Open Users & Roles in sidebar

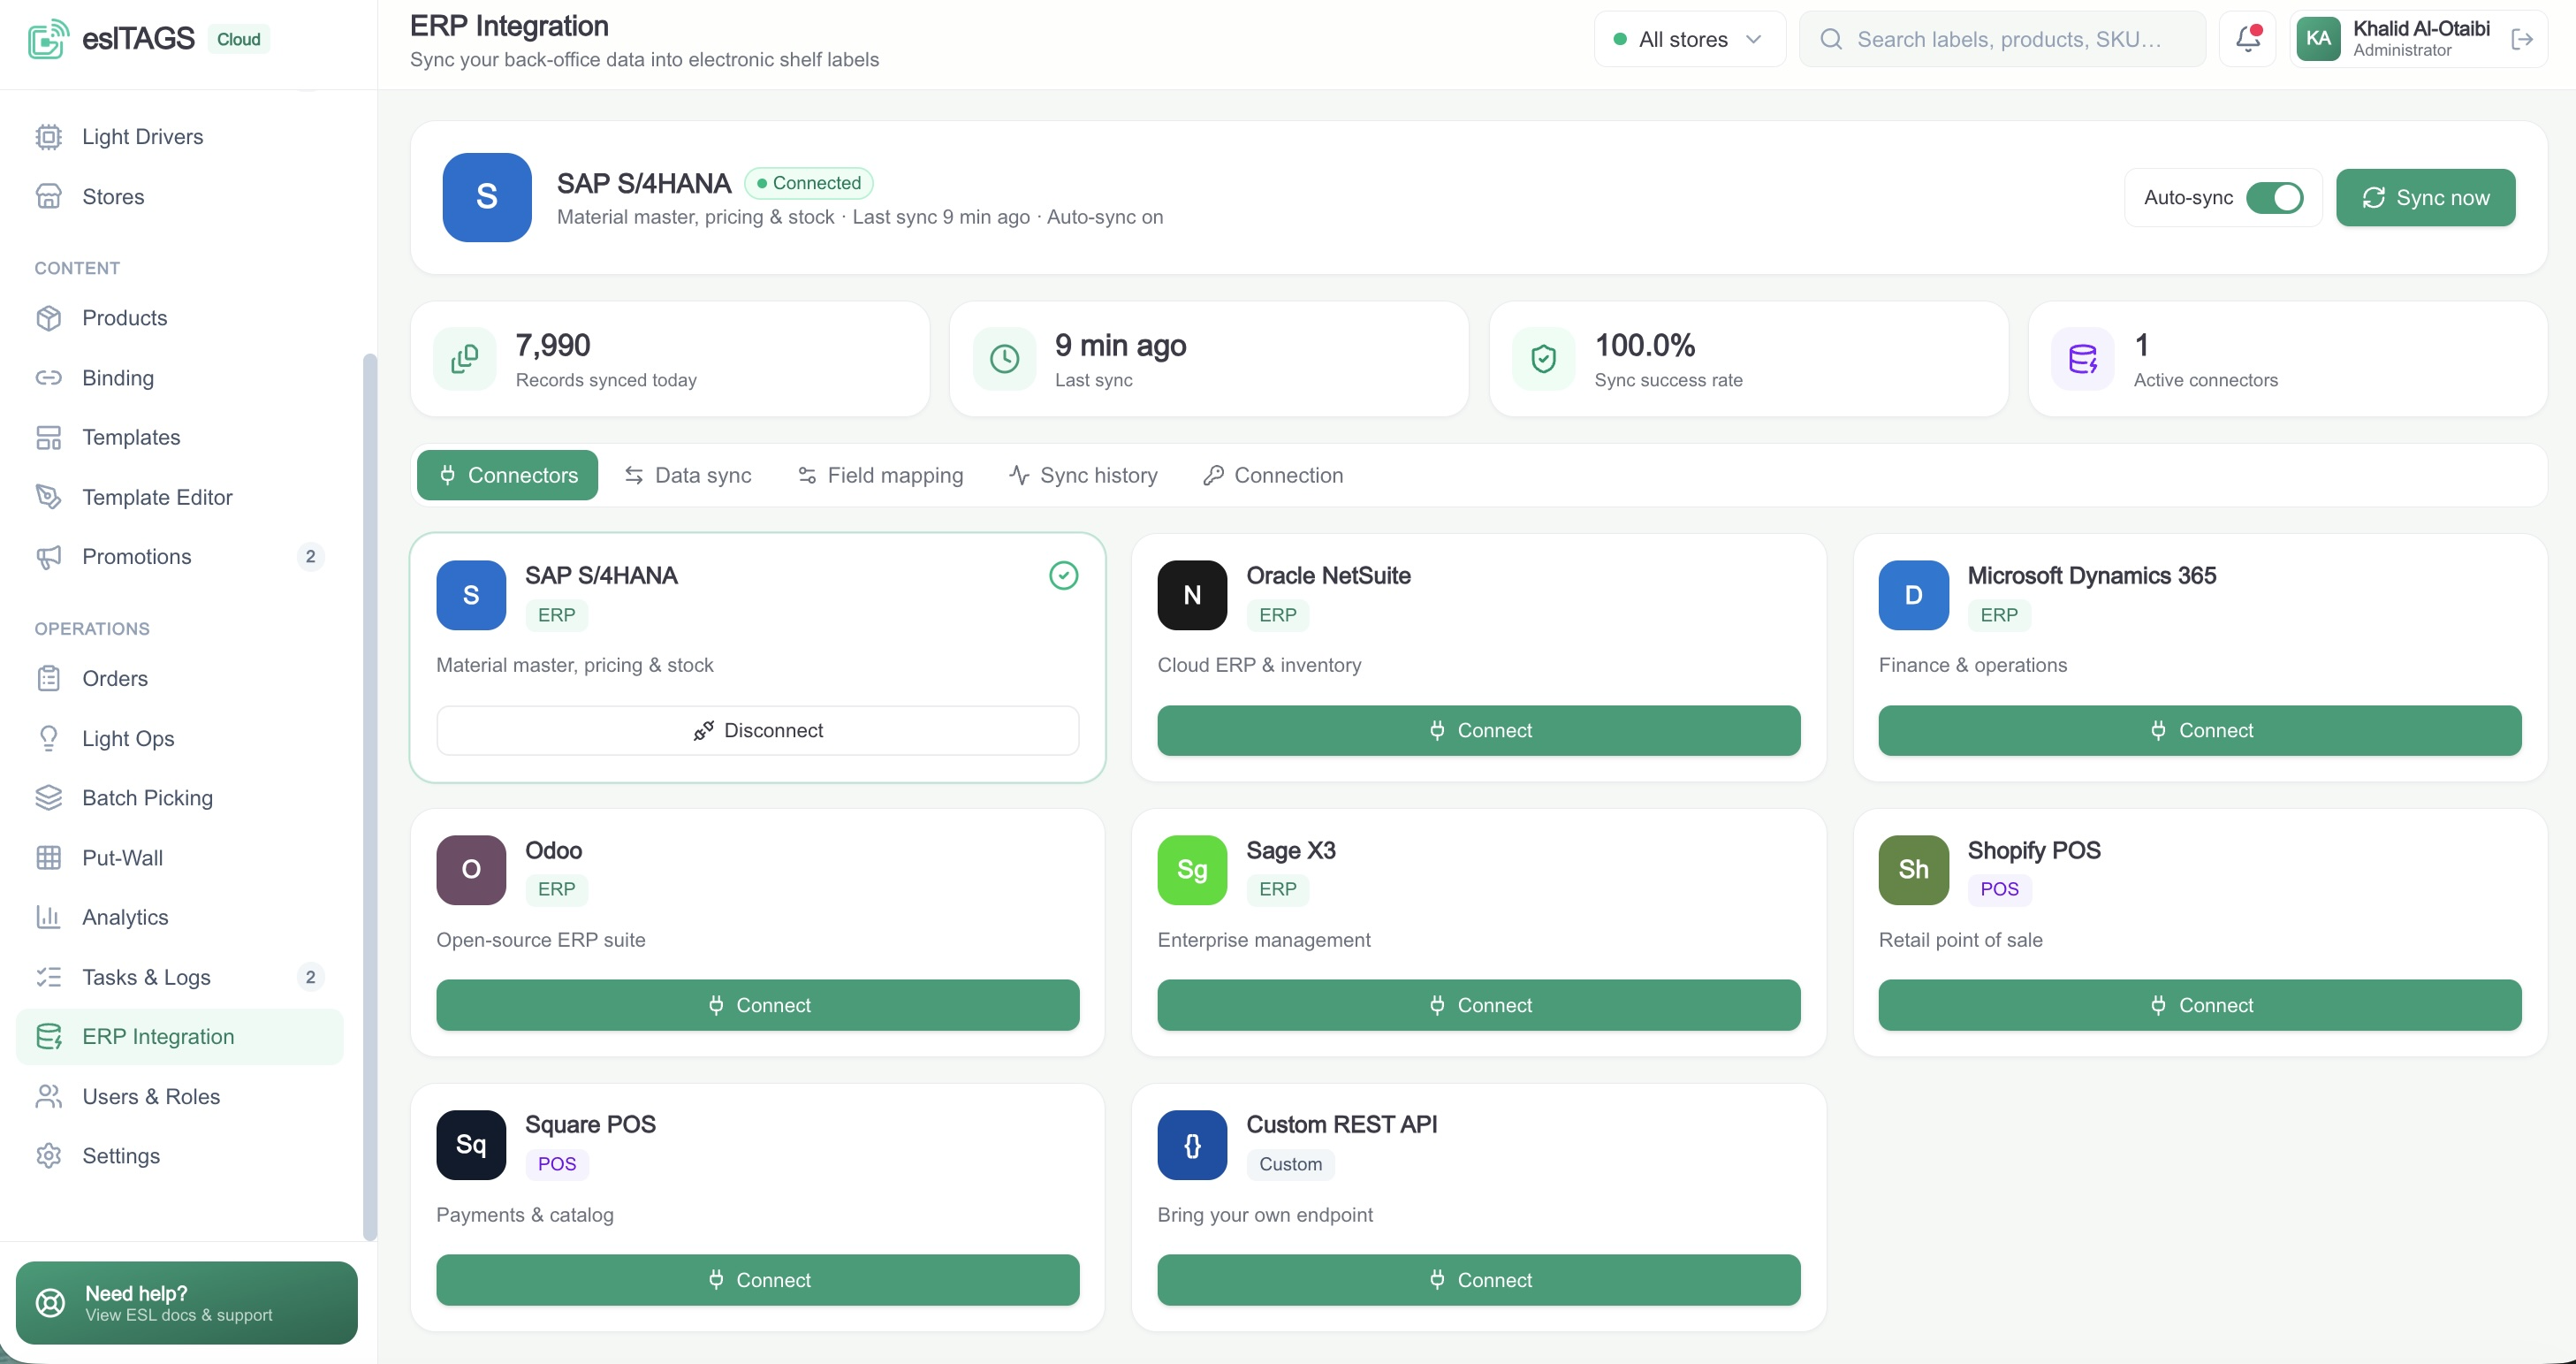coord(180,1096)
